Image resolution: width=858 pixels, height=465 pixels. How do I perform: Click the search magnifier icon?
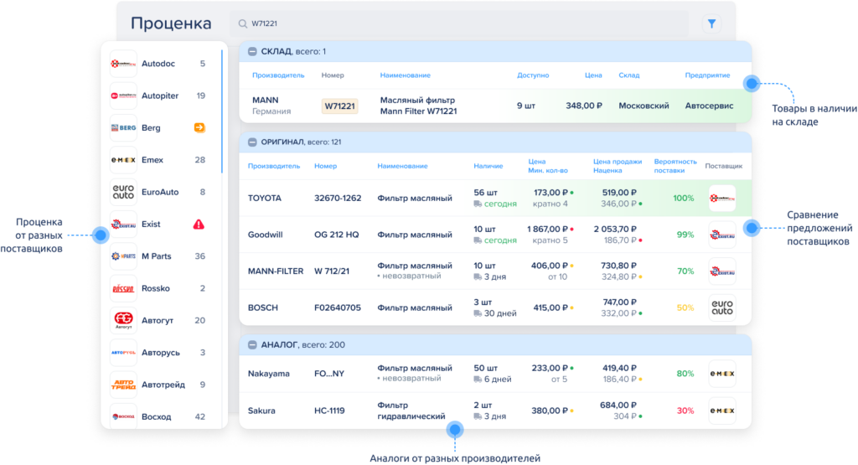click(242, 23)
